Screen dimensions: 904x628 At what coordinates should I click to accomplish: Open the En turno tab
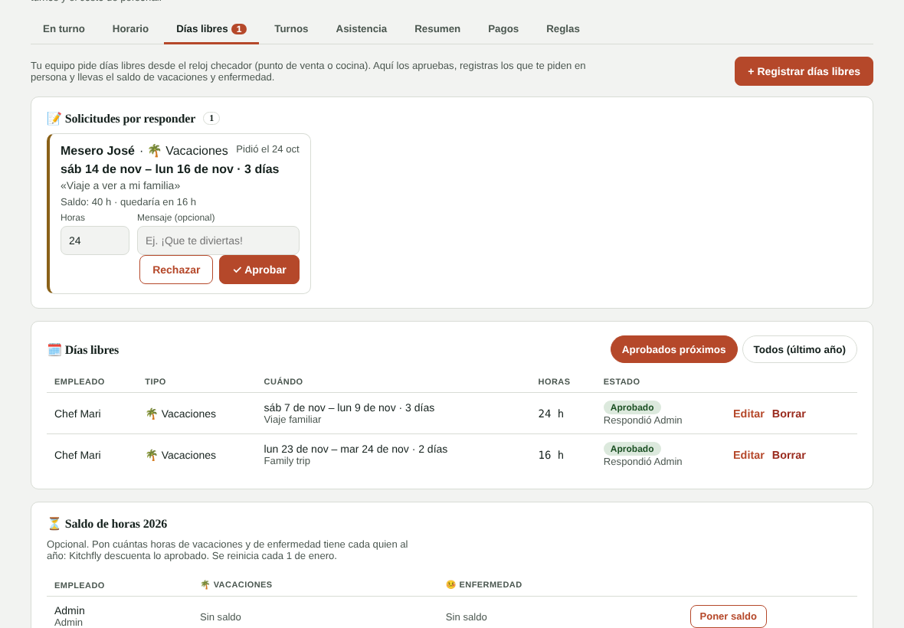(x=64, y=29)
